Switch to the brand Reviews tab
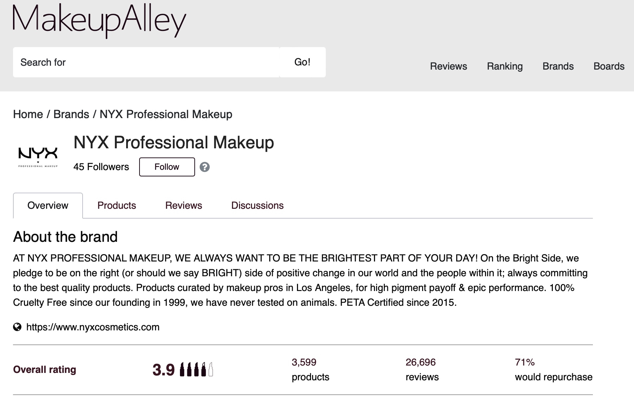The image size is (634, 407). 184,206
